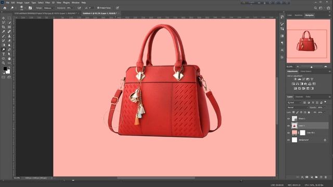The height and width of the screenshot is (187, 333).
Task: Click the delete layer trash icon
Action: [x=326, y=177]
